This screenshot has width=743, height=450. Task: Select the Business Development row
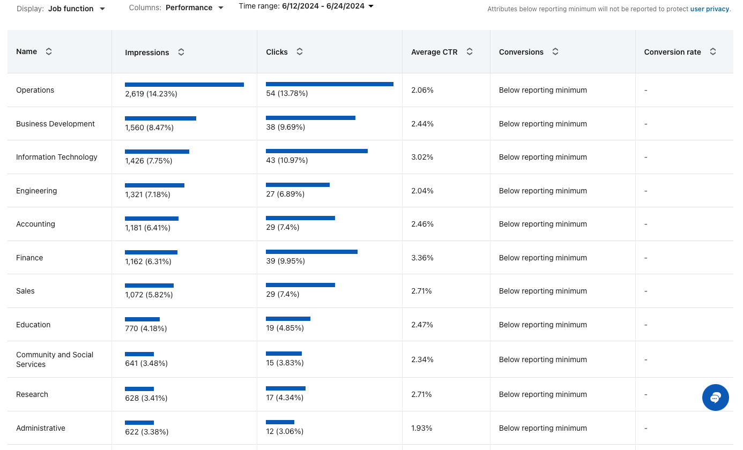click(55, 124)
